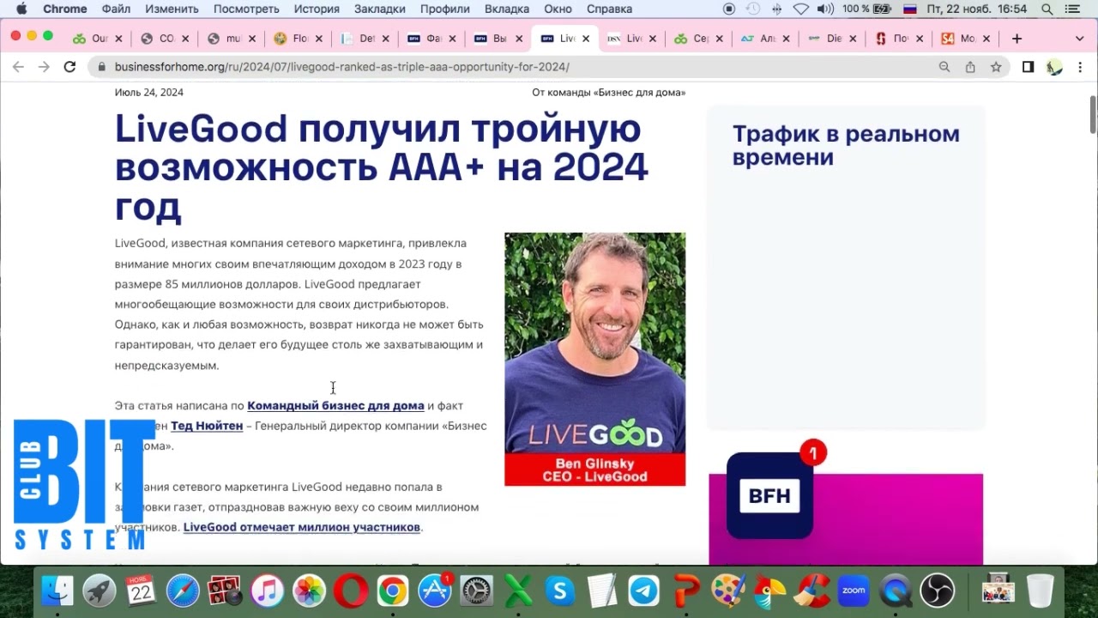Screen dimensions: 1098x618
Task: Launch Skype from the dock
Action: 560,591
